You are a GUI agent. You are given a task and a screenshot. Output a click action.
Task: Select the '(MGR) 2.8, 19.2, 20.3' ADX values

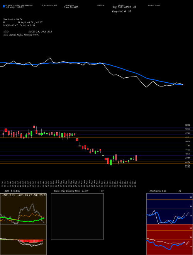click(x=40, y=32)
